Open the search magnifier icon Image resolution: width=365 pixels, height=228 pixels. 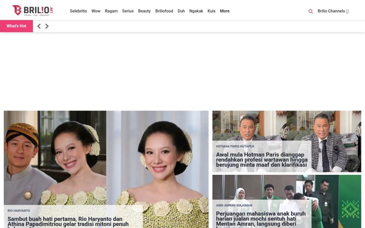click(x=311, y=11)
